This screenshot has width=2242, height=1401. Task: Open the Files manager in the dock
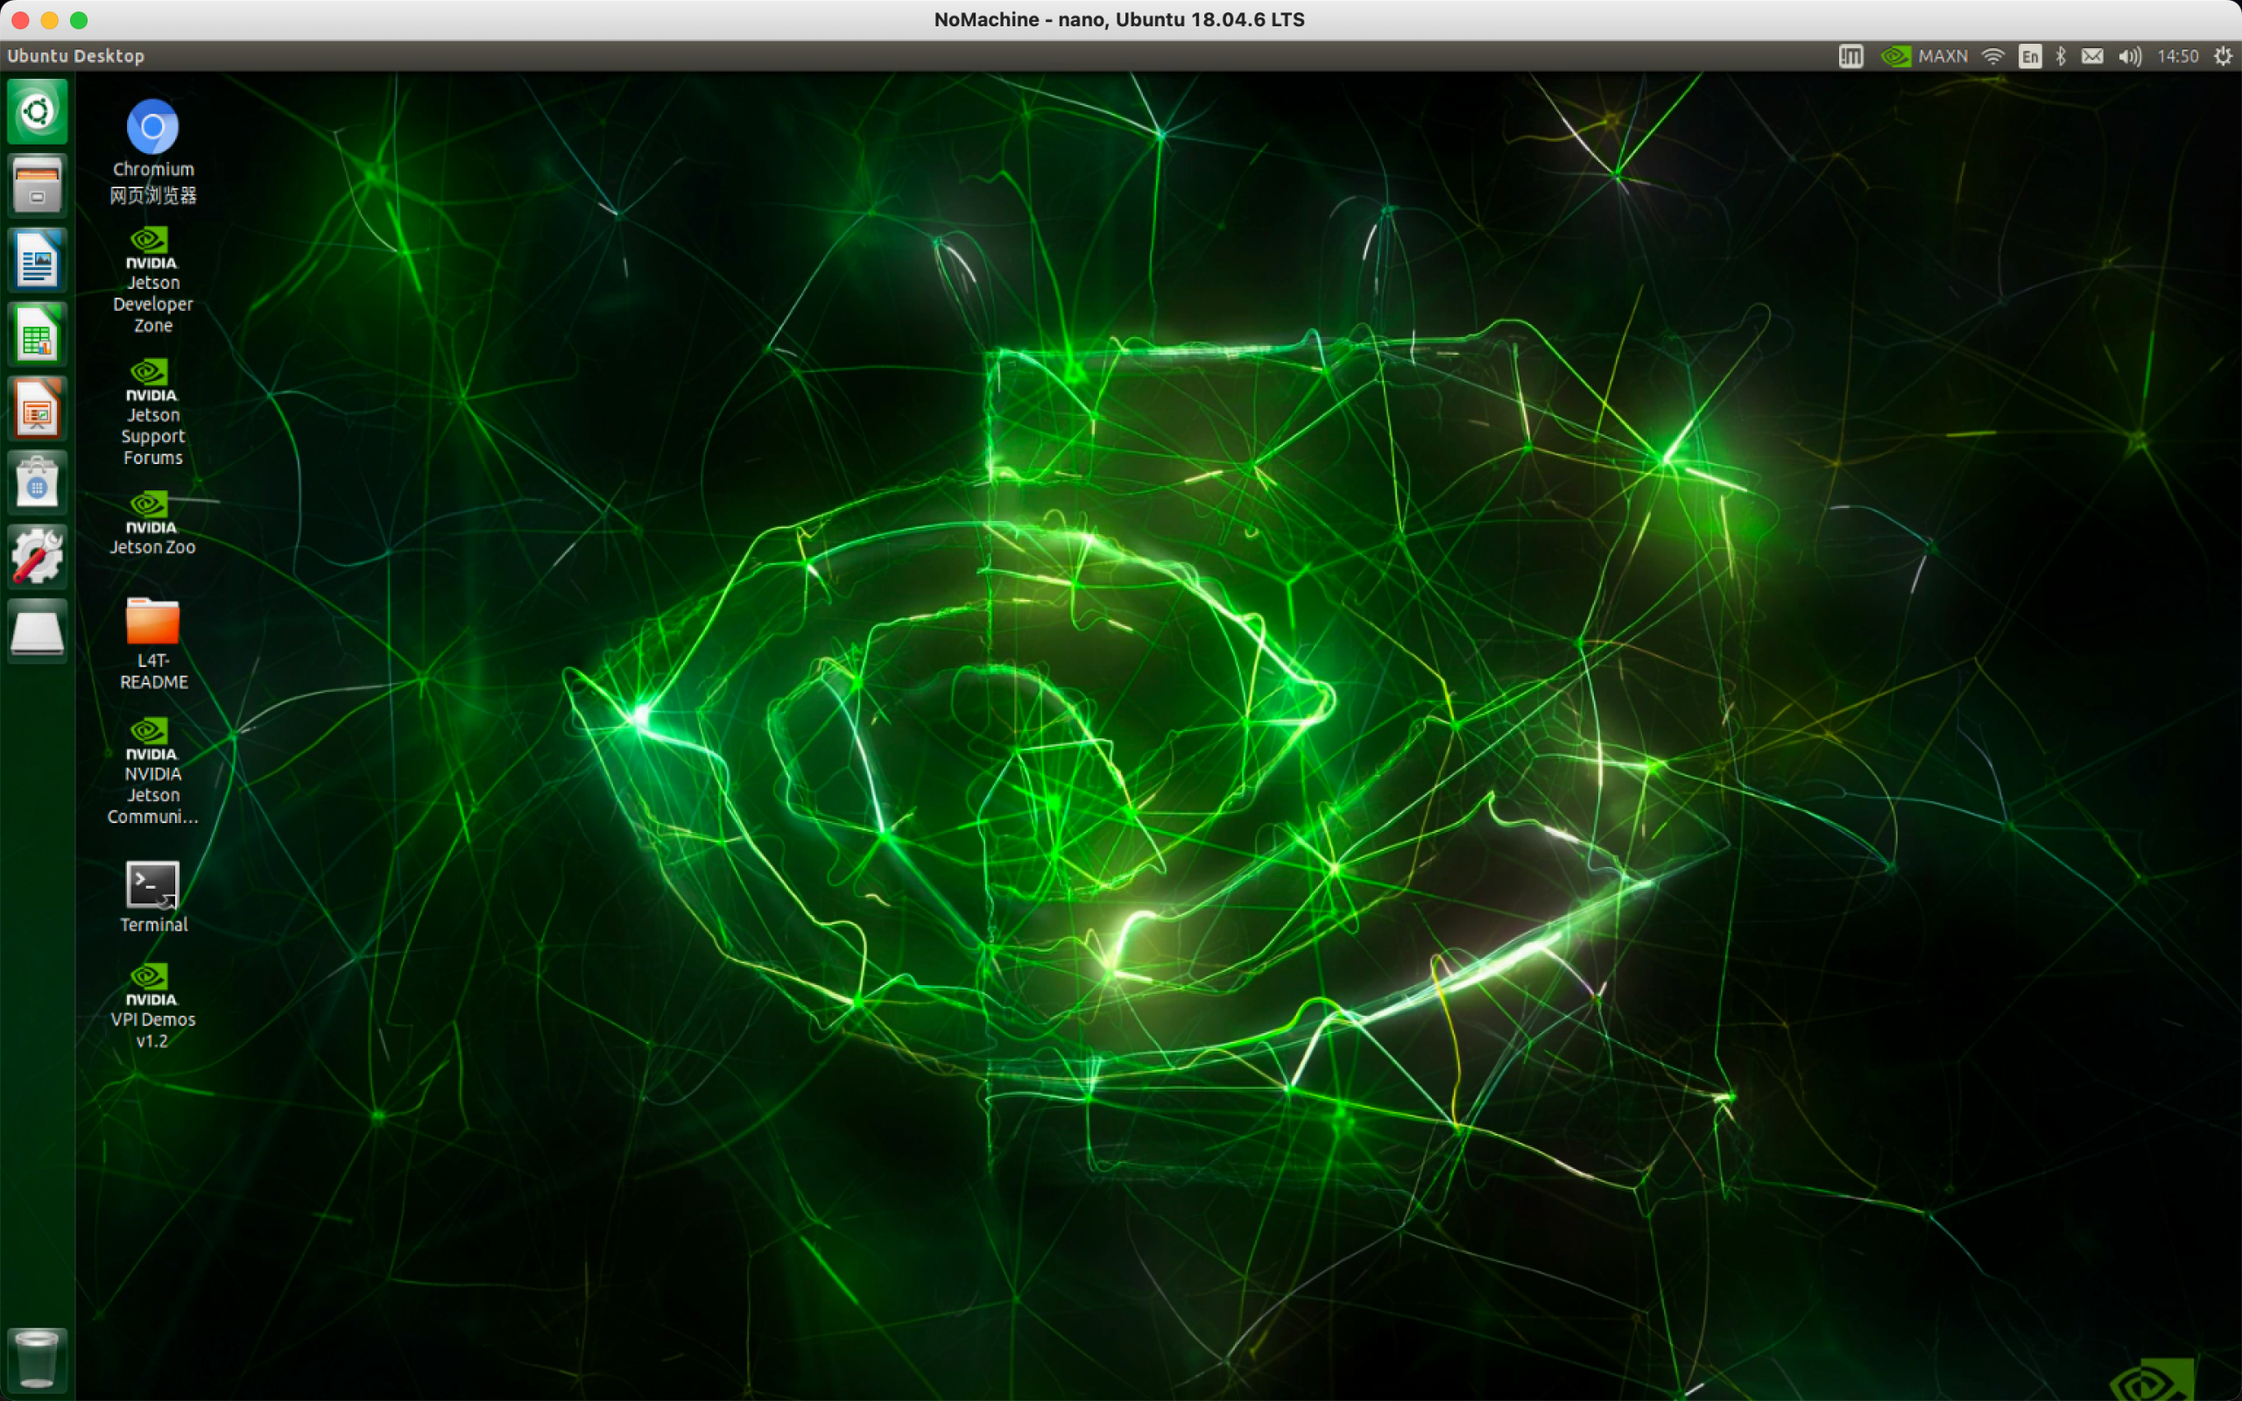point(37,186)
